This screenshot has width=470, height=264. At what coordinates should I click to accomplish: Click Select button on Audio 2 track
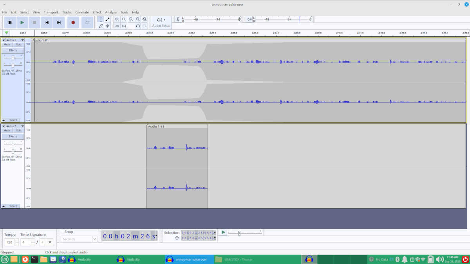(x=13, y=206)
